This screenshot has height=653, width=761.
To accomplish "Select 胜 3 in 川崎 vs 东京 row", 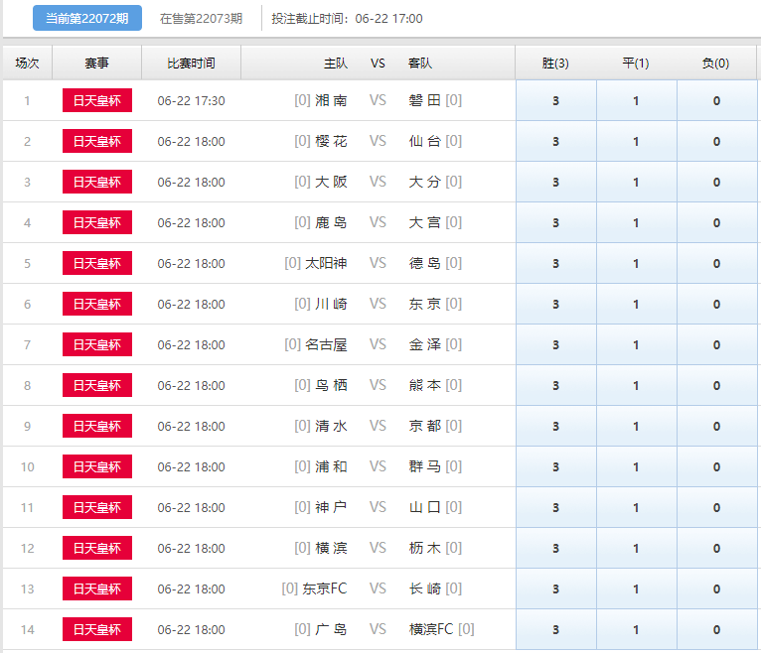I will click(x=556, y=305).
